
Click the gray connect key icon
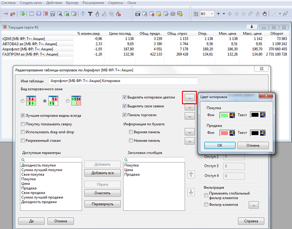click(x=5, y=14)
